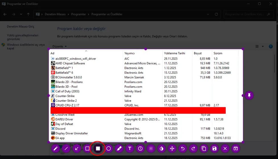Open the Düzenle dropdown menu
This screenshot has width=278, height=159.
[60, 46]
